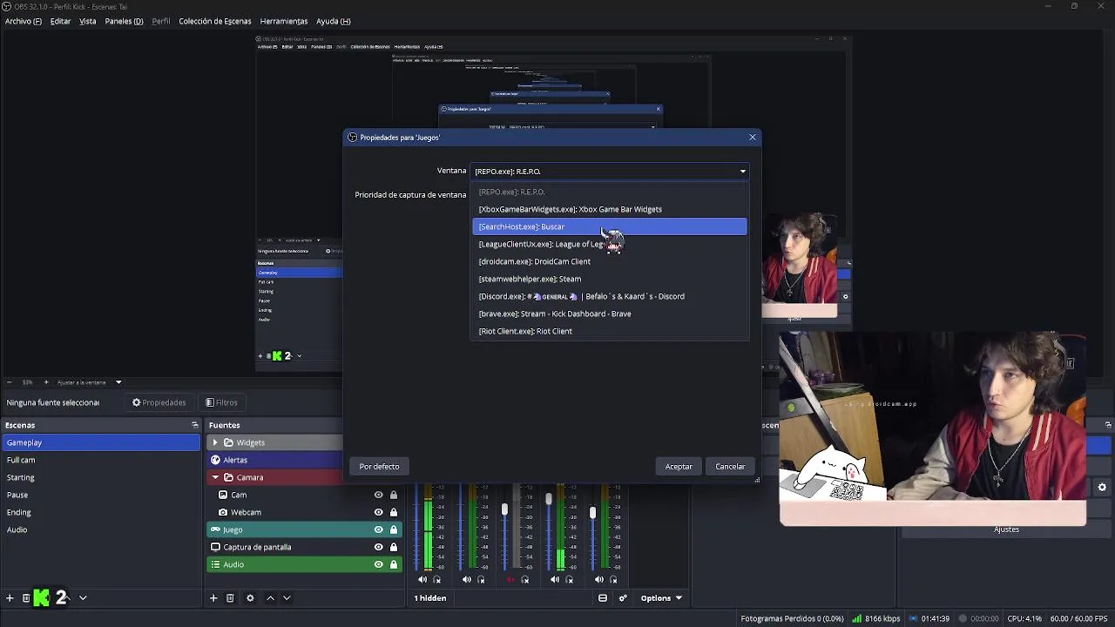This screenshot has height=627, width=1115.
Task: Zoom in the preview with plus icon
Action: pos(45,382)
